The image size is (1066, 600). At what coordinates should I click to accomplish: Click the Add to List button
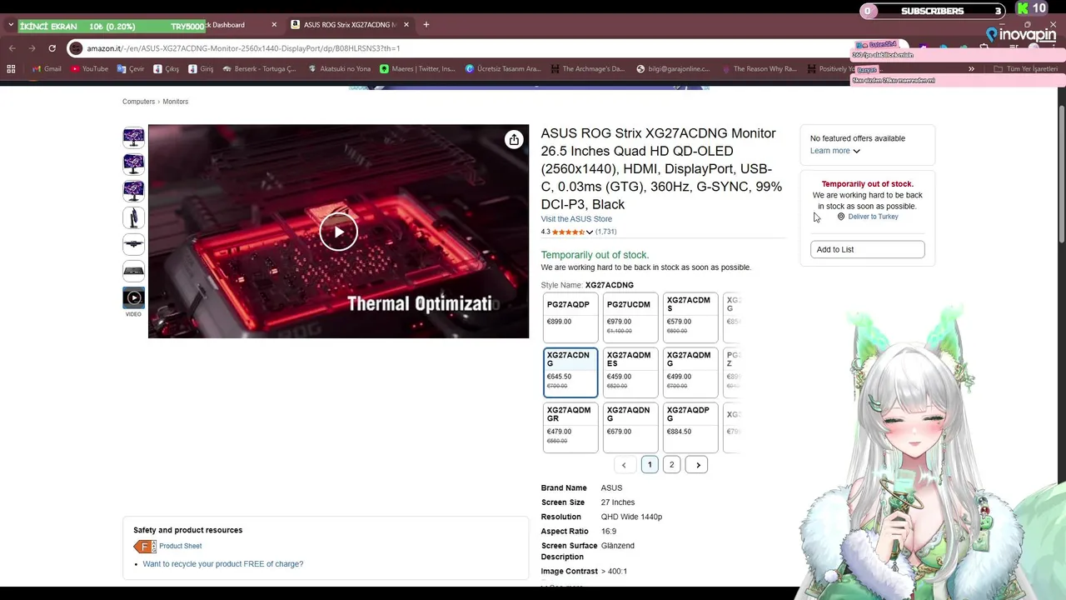click(x=867, y=249)
